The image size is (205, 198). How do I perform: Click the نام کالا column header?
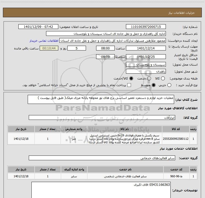pyautogui.click(x=125, y=129)
